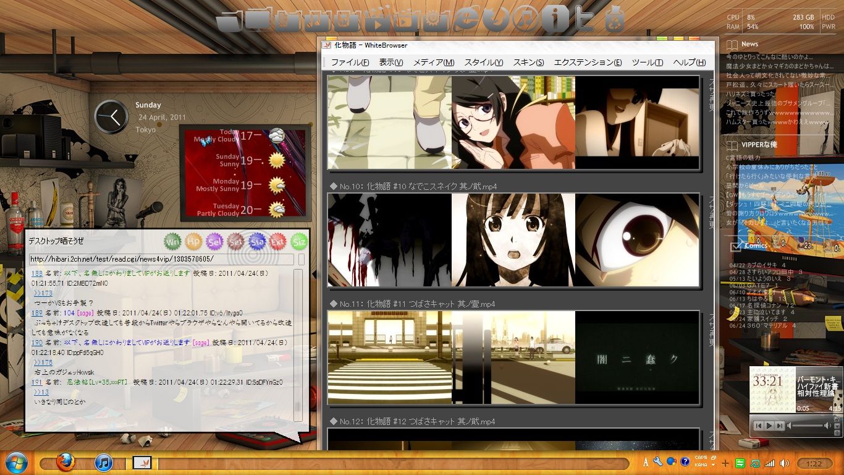Open the language bar options dropdown arrow
This screenshot has width=844, height=475.
(713, 465)
